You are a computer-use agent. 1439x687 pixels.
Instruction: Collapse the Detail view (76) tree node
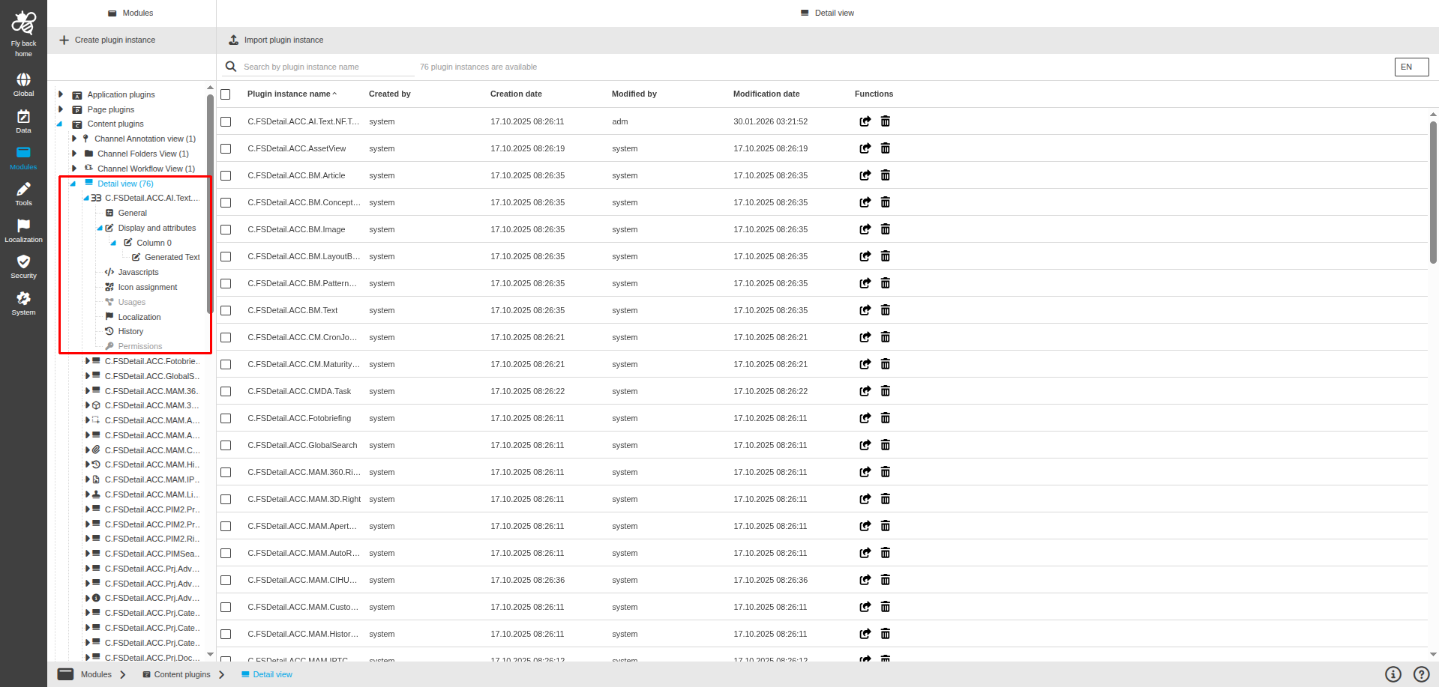click(72, 184)
